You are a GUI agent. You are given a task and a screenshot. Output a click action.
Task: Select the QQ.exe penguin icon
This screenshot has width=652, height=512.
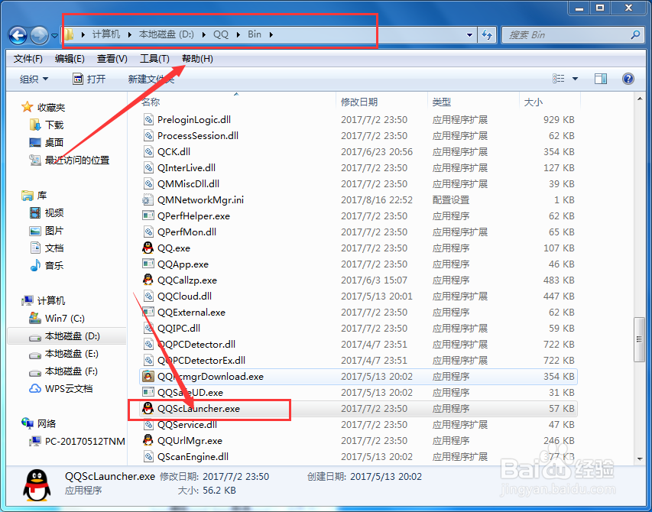pos(148,248)
